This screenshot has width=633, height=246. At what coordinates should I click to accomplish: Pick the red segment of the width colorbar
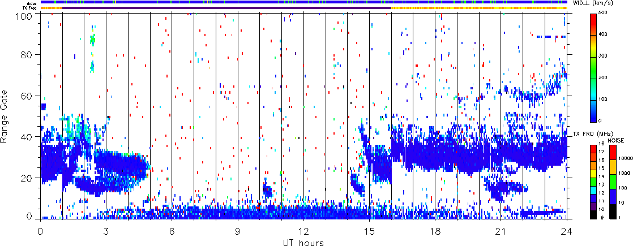(594, 21)
